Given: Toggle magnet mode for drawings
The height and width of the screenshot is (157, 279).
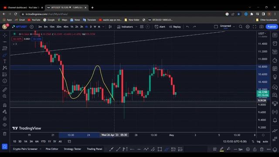Looking at the screenshot, I should pyautogui.click(x=5, y=105).
